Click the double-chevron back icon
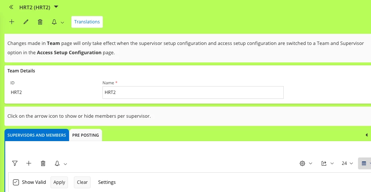 point(11,7)
